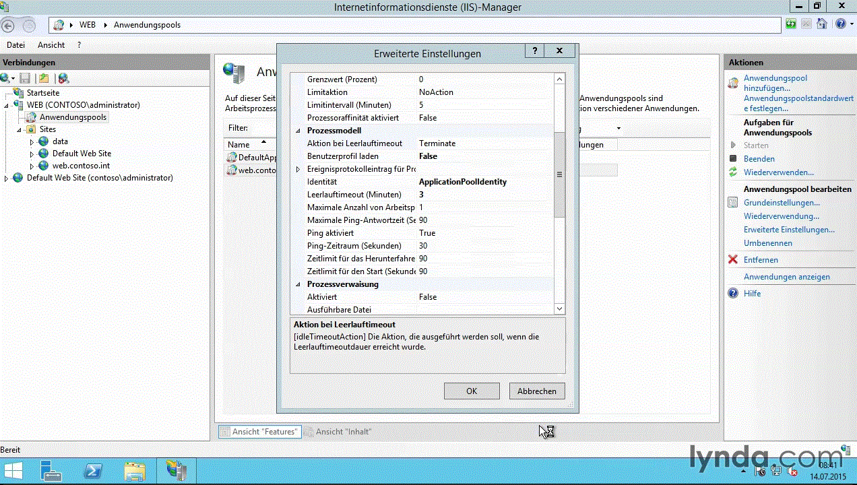Open the Ansicht menu
This screenshot has height=485, width=857.
[51, 45]
